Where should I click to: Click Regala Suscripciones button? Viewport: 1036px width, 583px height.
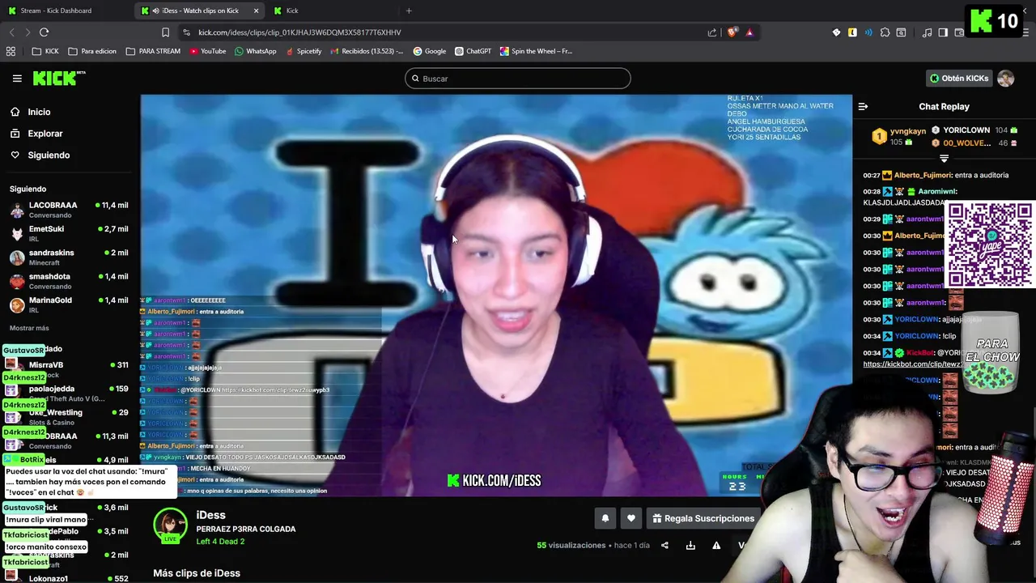click(x=703, y=518)
